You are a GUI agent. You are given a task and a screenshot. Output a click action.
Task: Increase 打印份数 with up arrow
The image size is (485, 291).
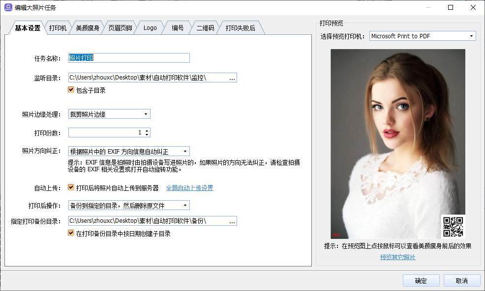click(147, 131)
